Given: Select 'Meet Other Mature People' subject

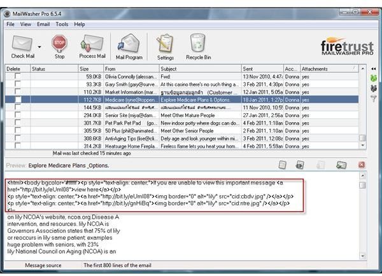Looking at the screenshot, I should click(x=188, y=115).
